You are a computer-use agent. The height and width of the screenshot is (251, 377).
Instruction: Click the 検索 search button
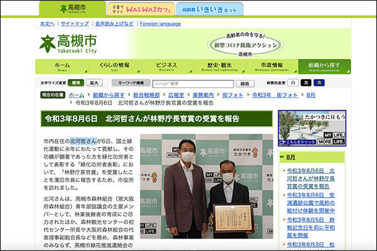click(245, 84)
